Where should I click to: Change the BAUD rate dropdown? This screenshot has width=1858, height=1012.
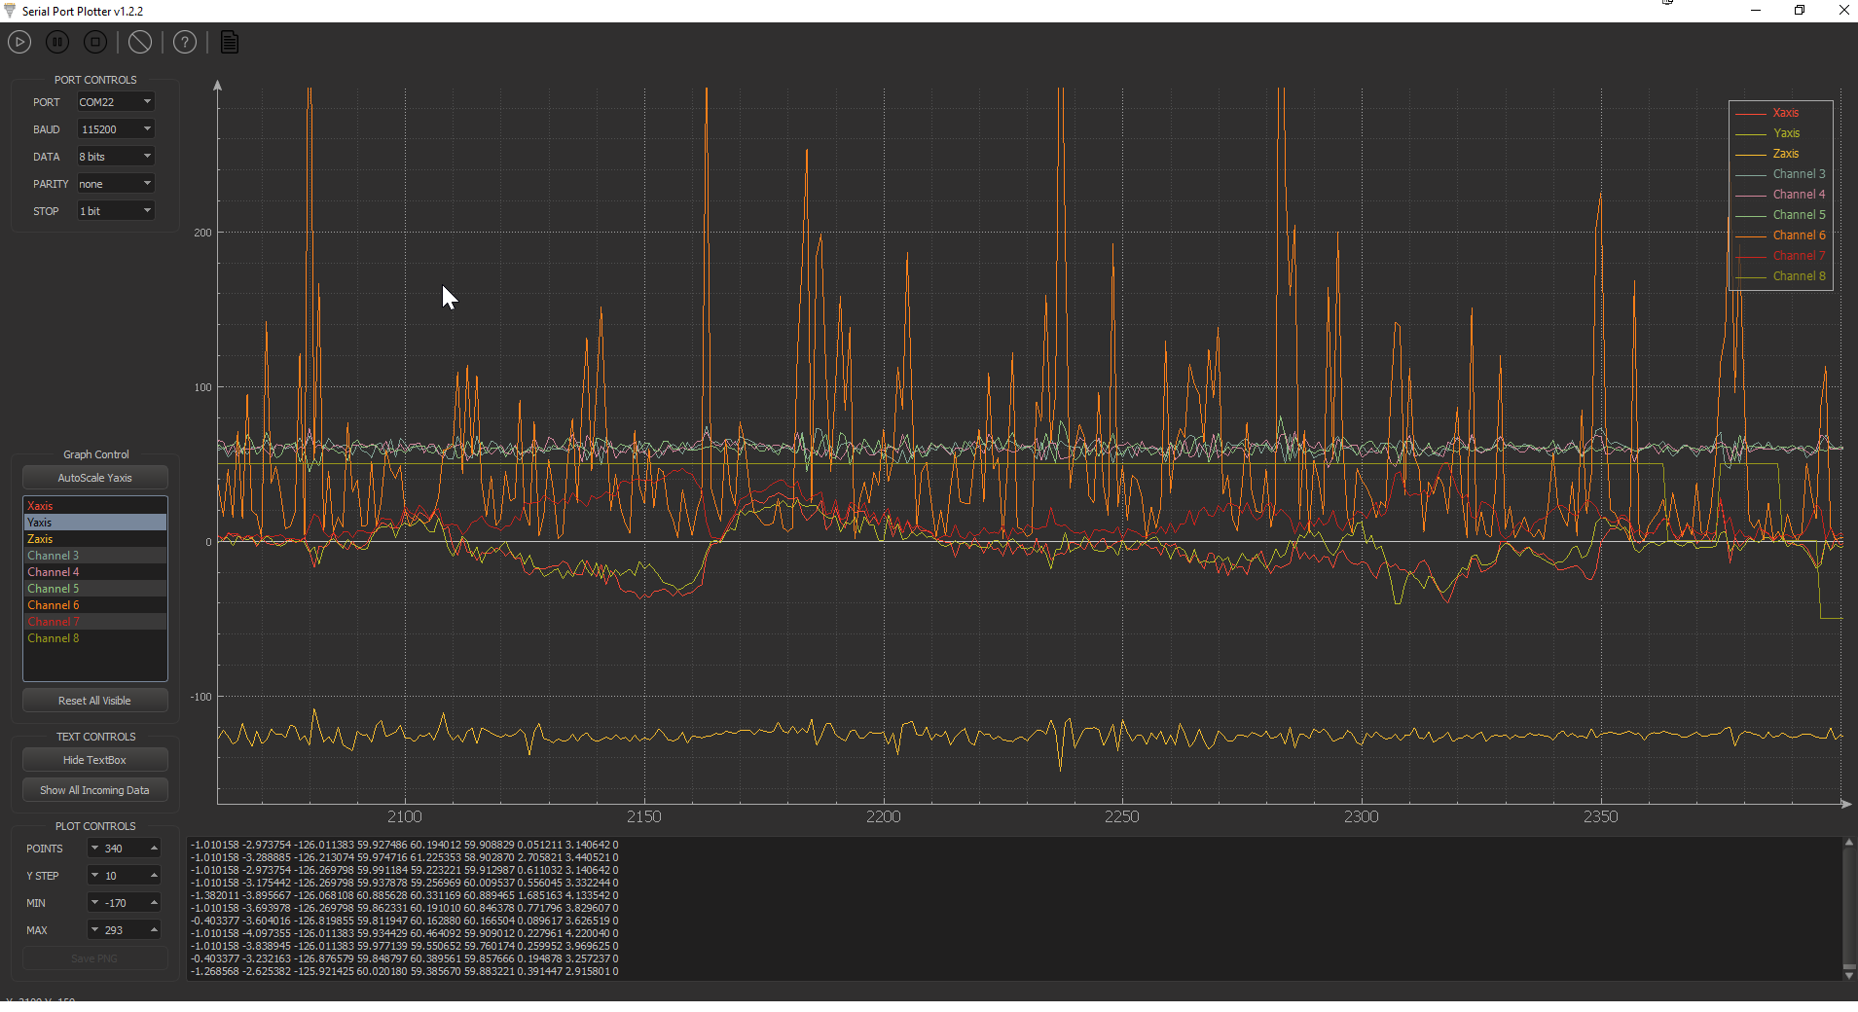(x=114, y=128)
